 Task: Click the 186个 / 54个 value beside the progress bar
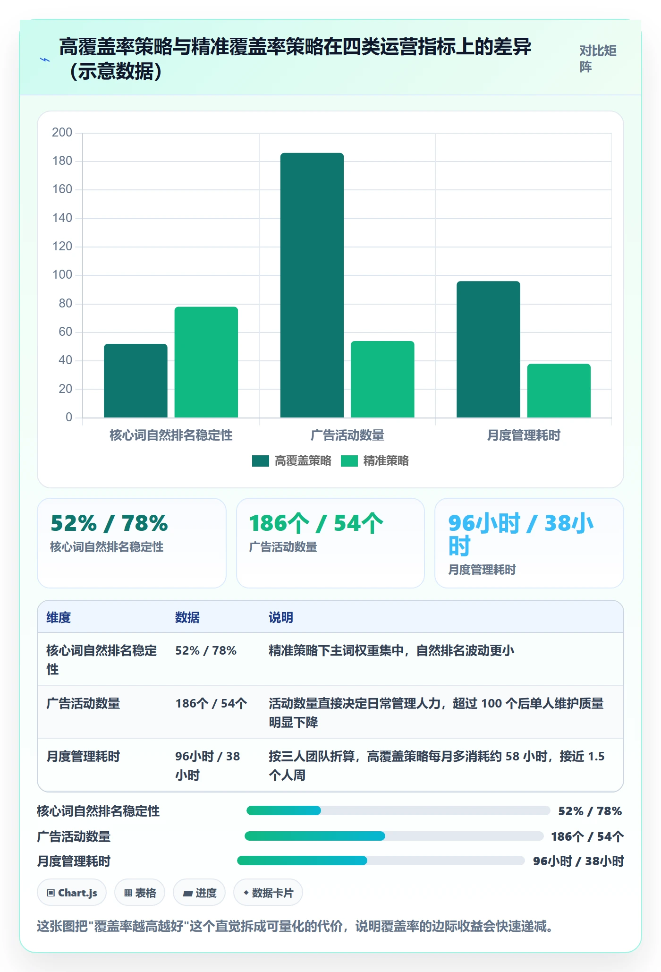(587, 836)
